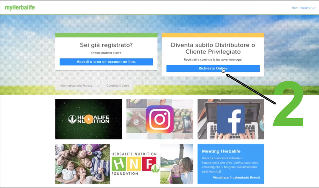This screenshot has height=188, width=319.
Task: Click the Meeting Herbalife heading
Action: click(221, 151)
